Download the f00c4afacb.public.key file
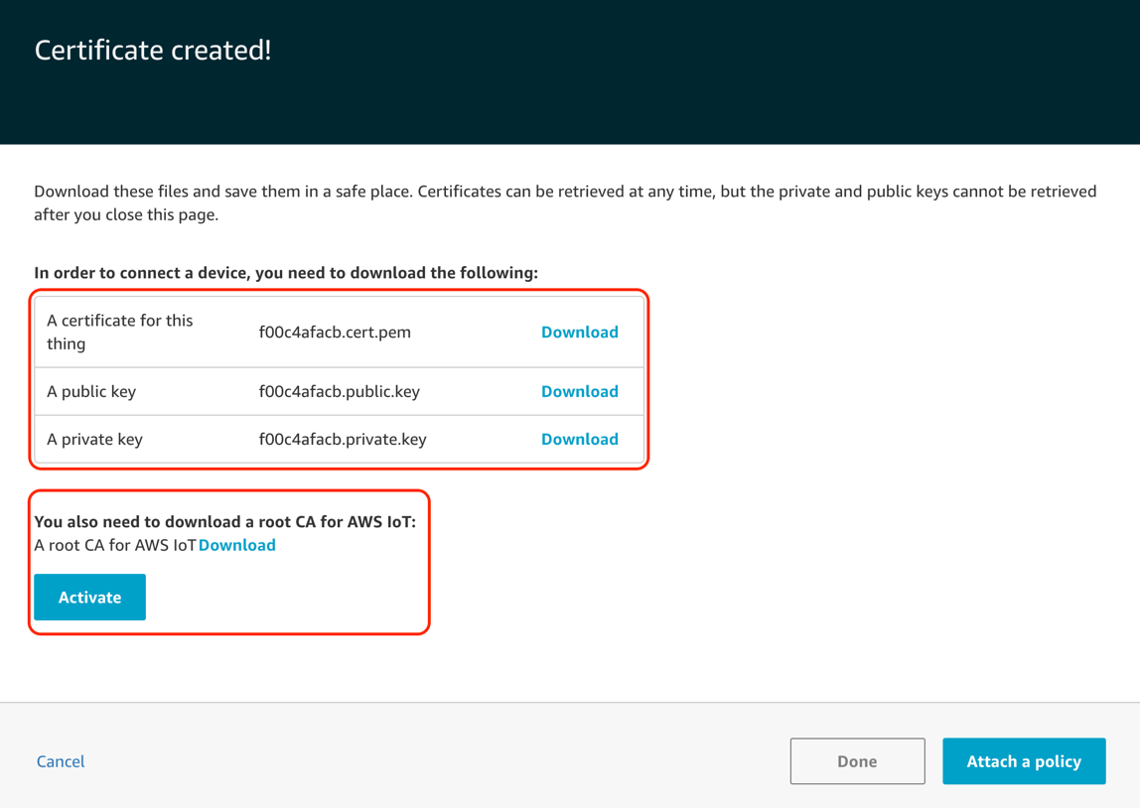 click(580, 392)
